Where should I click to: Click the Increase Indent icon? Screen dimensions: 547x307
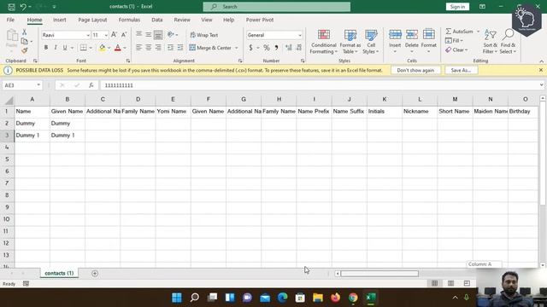(180, 48)
